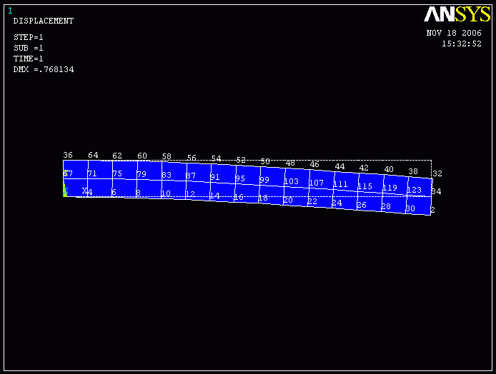Select node label 48
This screenshot has width=496, height=374.
290,163
